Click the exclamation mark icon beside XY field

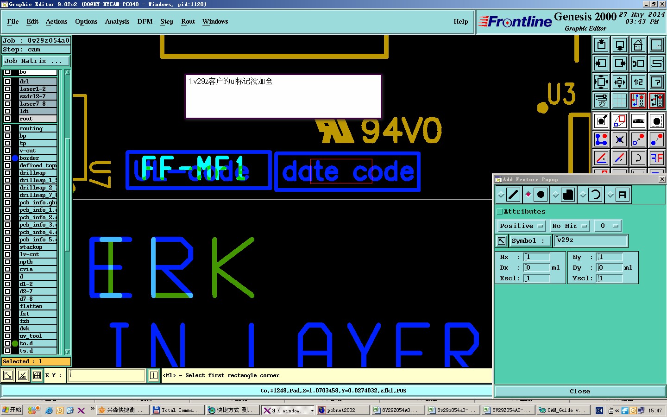(x=154, y=375)
